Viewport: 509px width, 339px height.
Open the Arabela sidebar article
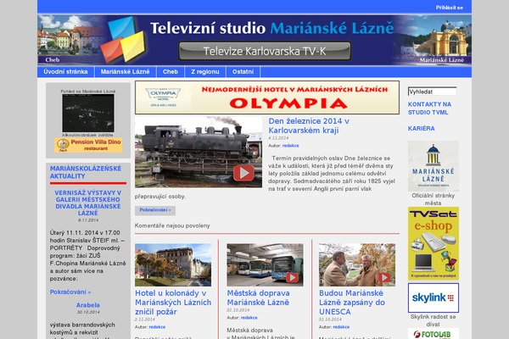point(88,305)
